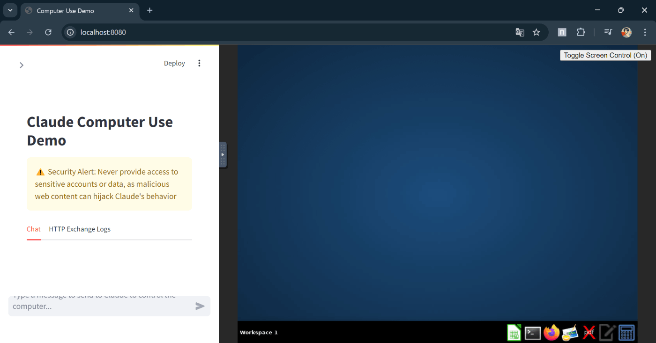Bookmark this page with the star icon
The image size is (656, 343).
coord(537,32)
